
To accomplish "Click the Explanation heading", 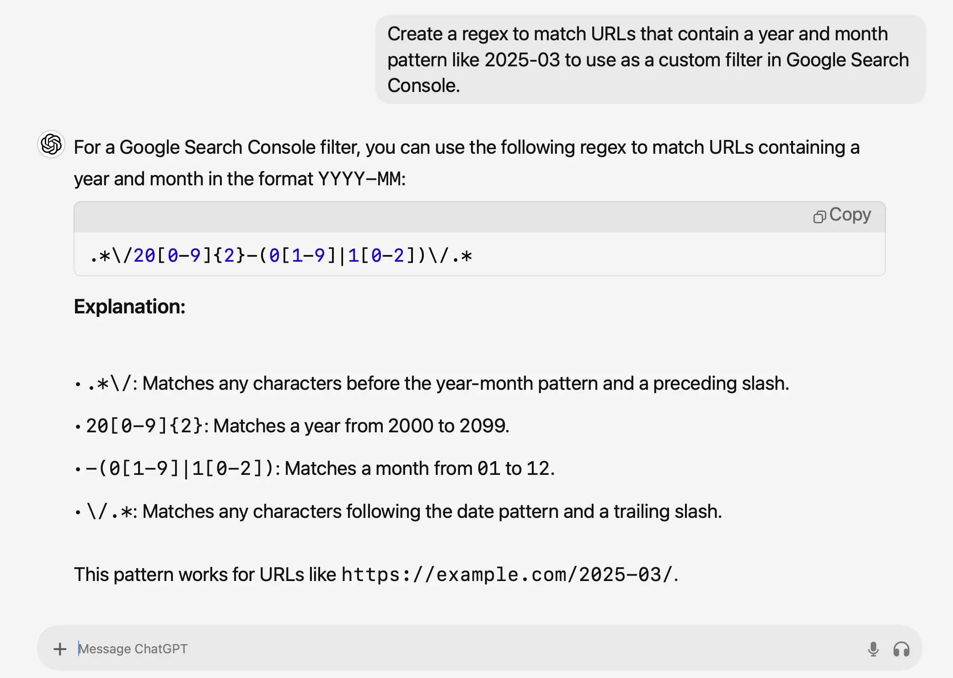I will coord(130,307).
